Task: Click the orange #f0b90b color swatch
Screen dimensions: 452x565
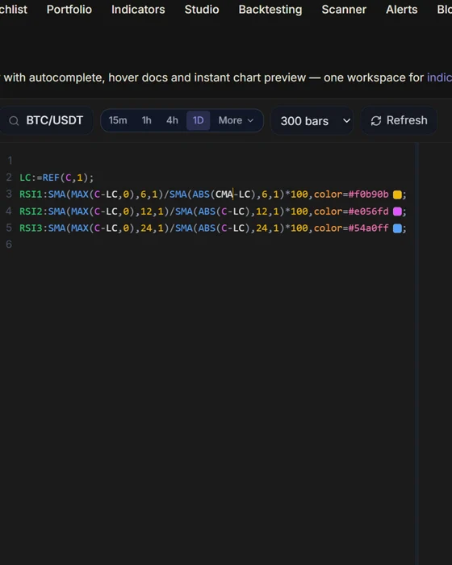Action: pyautogui.click(x=397, y=195)
